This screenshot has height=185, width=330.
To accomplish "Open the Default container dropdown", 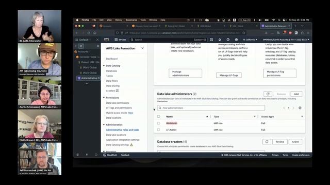I will 83,40.
